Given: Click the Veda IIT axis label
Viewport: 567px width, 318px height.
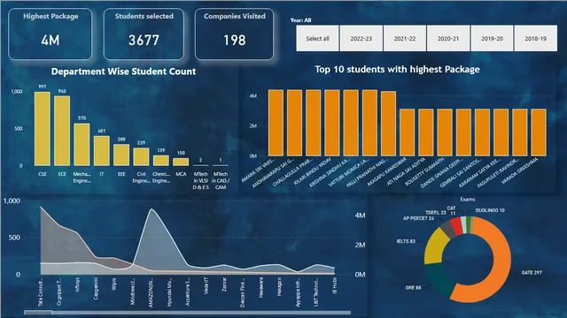Looking at the screenshot, I should 206,286.
